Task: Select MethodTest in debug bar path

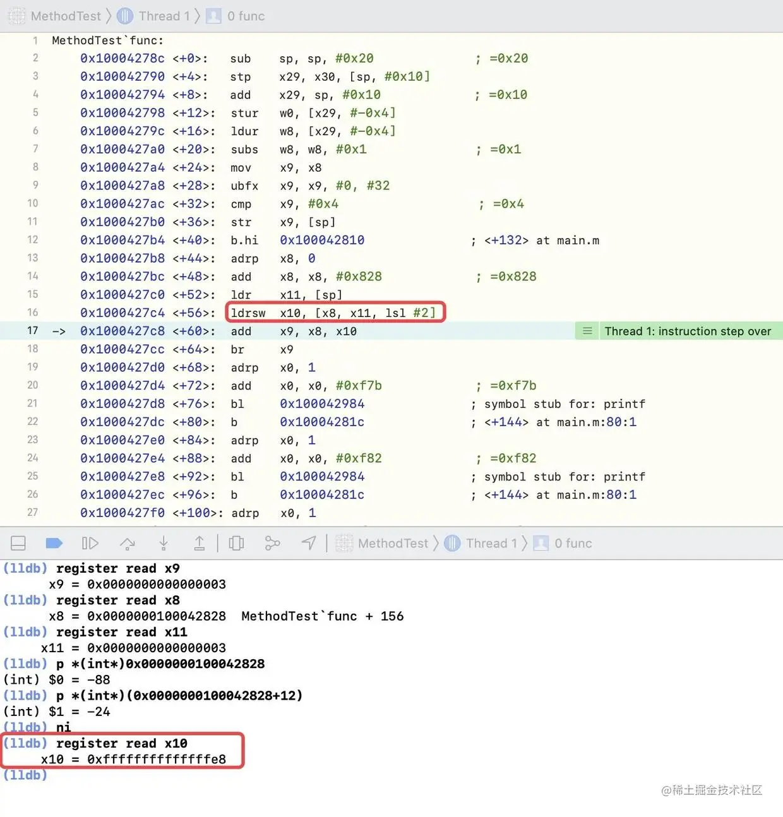Action: point(393,544)
